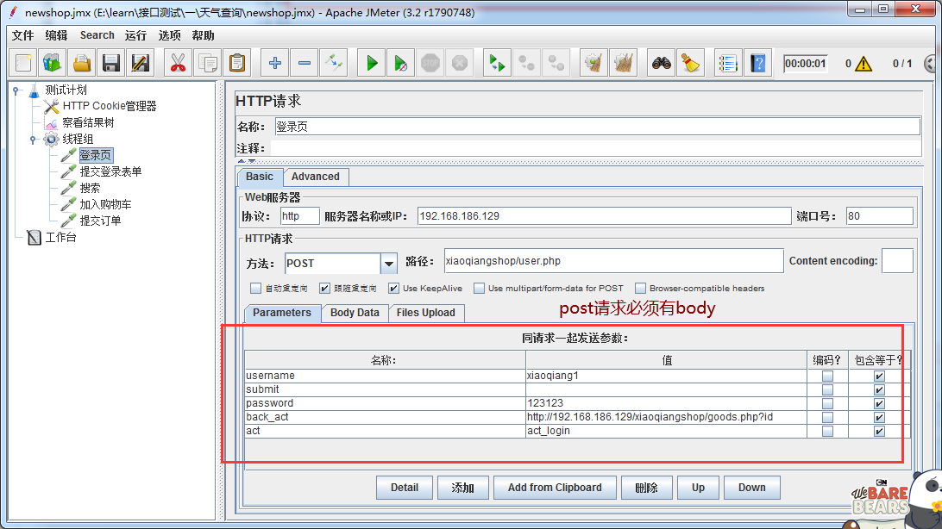The image size is (942, 529).
Task: Click the 路径 input field
Action: [613, 261]
